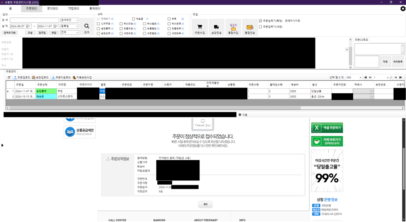Viewport: 406px width, 222px height.
Task: Check the 취소요청 status checkbox
Action: 121,24
